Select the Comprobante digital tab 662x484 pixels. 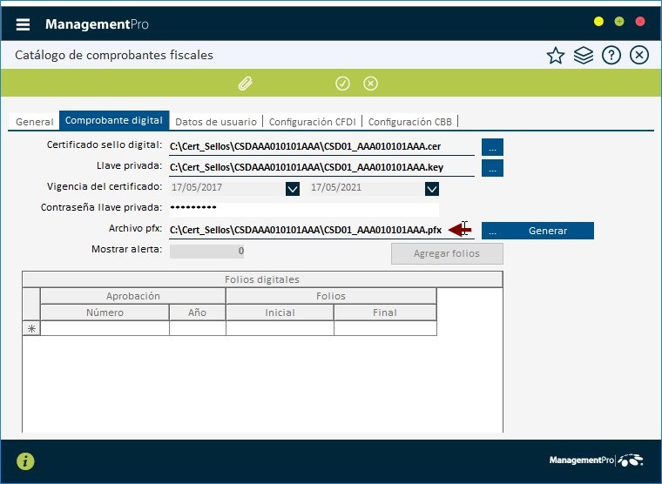(x=114, y=120)
